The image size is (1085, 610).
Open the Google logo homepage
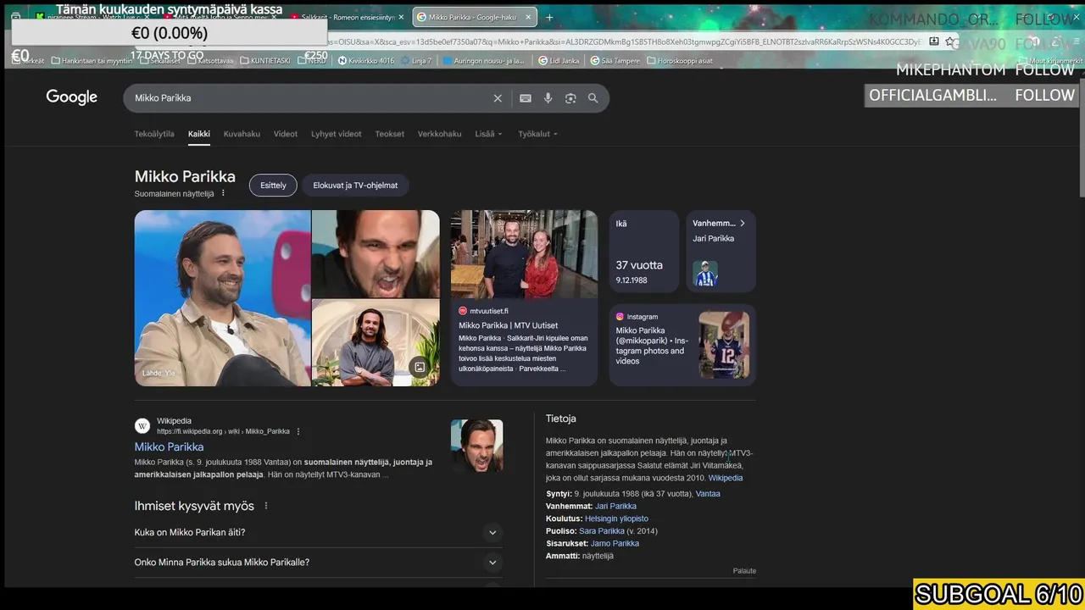coord(72,97)
